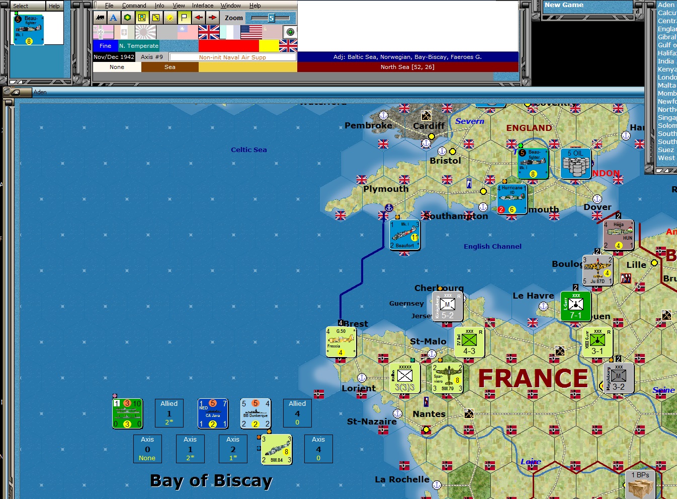
Task: Click the green target button beside the flags
Action: tap(290, 32)
